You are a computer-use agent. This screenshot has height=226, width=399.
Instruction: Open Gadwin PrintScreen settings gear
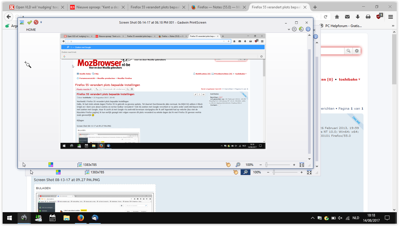coord(294,29)
